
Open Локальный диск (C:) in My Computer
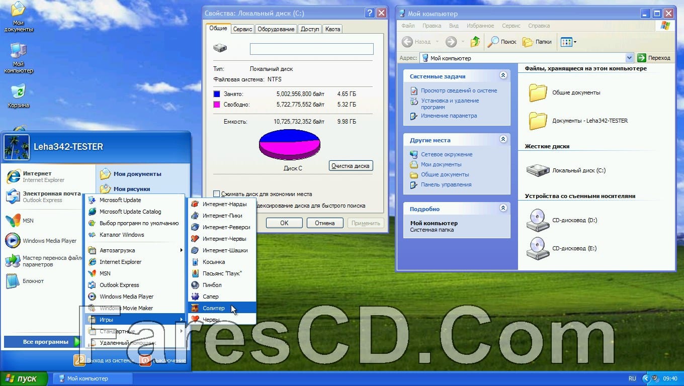[x=566, y=170]
